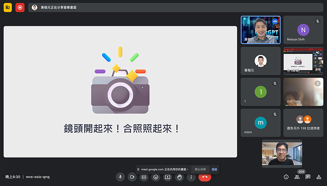Click the self-view video tile

pyautogui.click(x=282, y=154)
